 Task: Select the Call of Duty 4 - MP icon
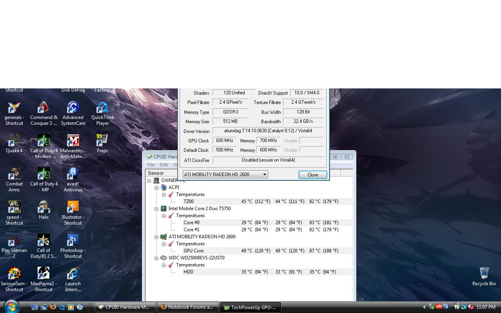pos(43,180)
